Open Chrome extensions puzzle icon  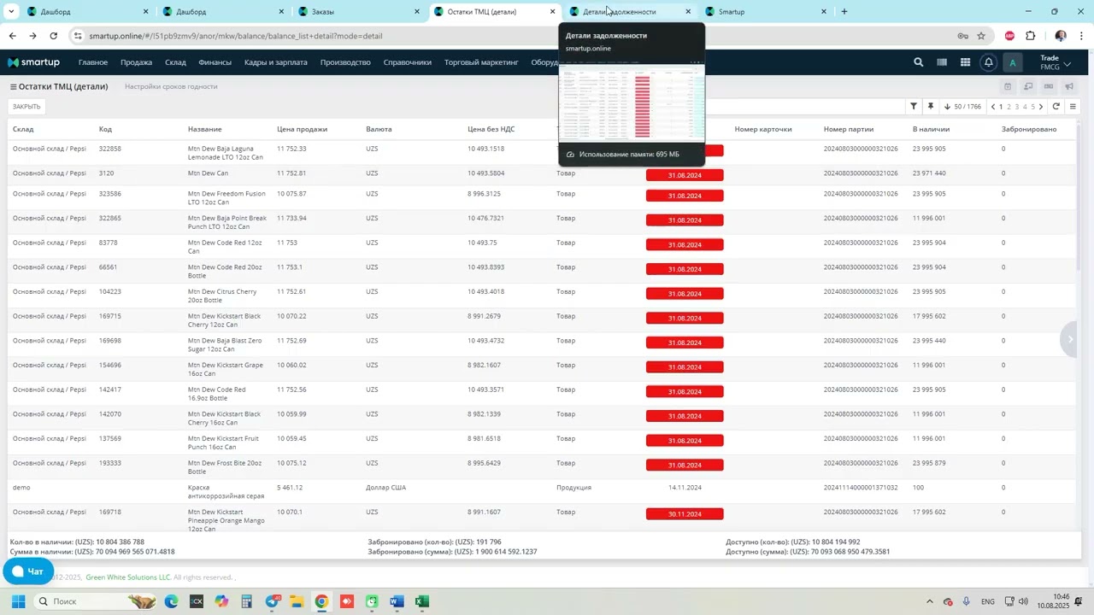(x=1031, y=36)
